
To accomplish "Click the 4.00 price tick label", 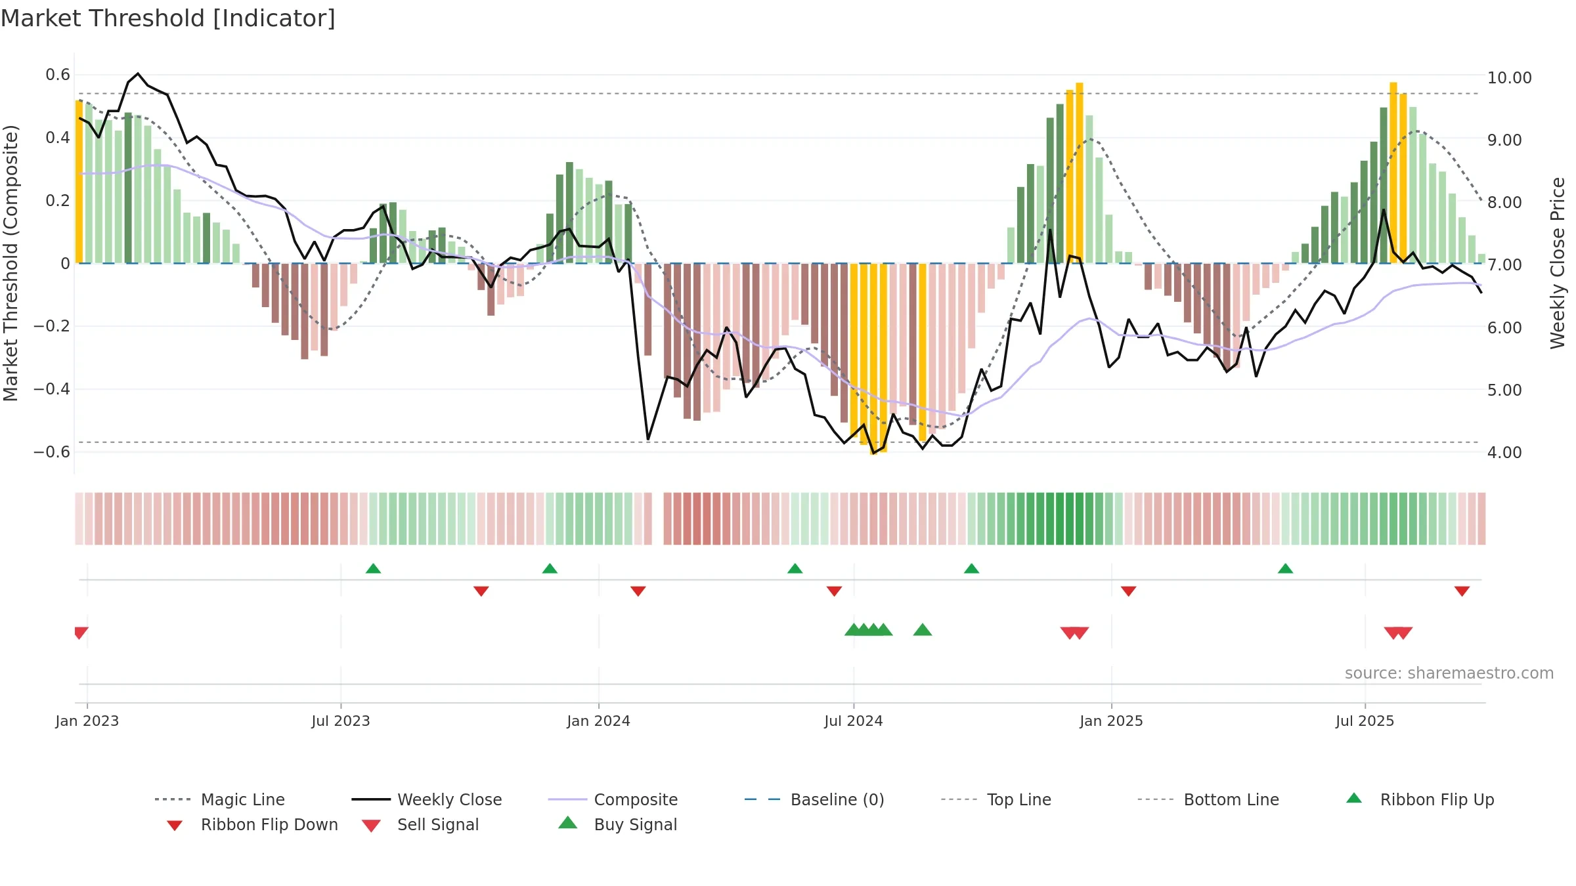I will [1505, 452].
